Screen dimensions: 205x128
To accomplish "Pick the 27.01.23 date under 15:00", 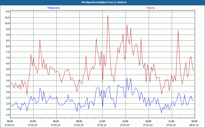I will (x=125, y=125).
